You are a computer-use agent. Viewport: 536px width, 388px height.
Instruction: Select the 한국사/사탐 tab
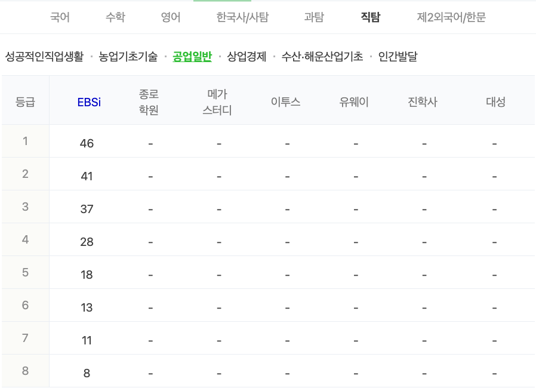coord(241,17)
